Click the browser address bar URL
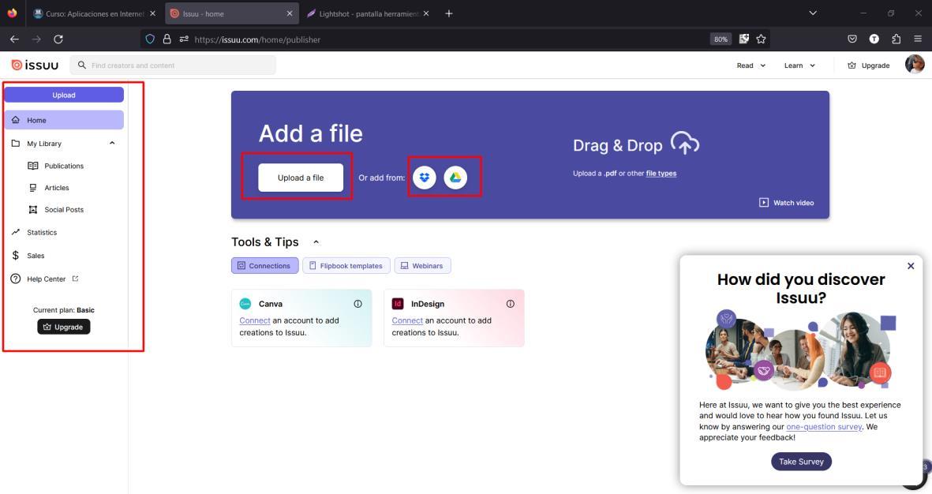Screen dimensions: 932x494 pos(257,39)
